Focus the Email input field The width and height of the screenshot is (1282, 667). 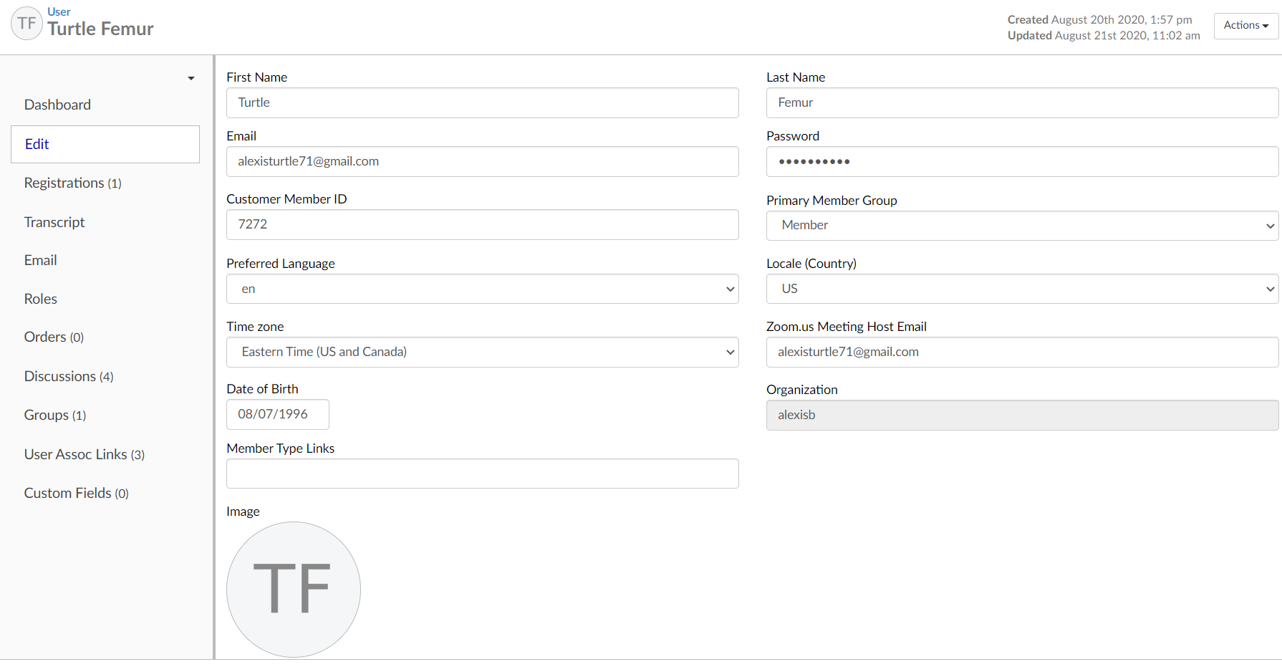pyautogui.click(x=483, y=161)
